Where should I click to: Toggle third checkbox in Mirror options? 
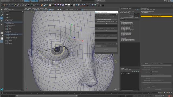coord(151,74)
